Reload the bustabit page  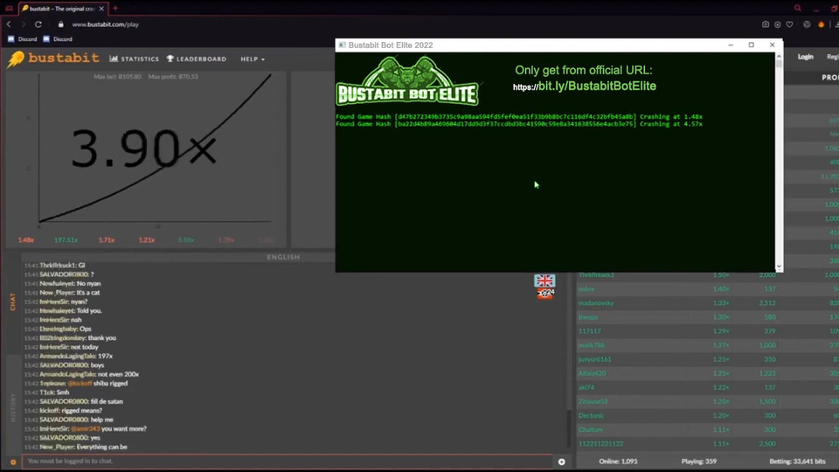pyautogui.click(x=38, y=24)
